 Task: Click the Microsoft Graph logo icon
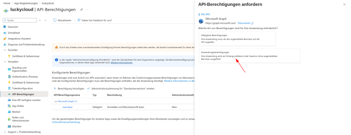click(x=201, y=21)
